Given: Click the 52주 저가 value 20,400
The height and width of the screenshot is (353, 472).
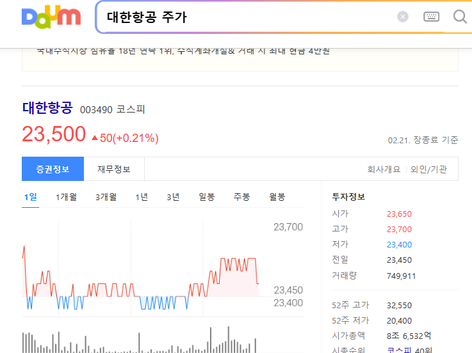Looking at the screenshot, I should (399, 321).
